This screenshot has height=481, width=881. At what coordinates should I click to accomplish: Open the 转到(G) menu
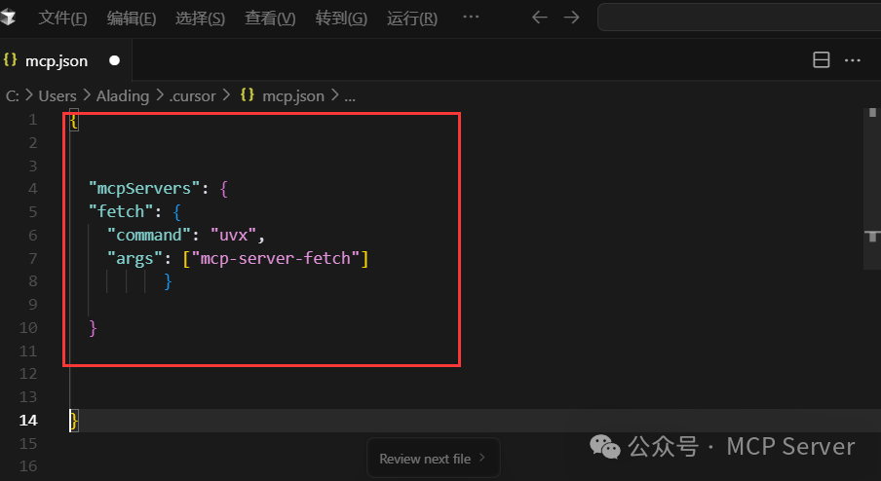point(341,18)
